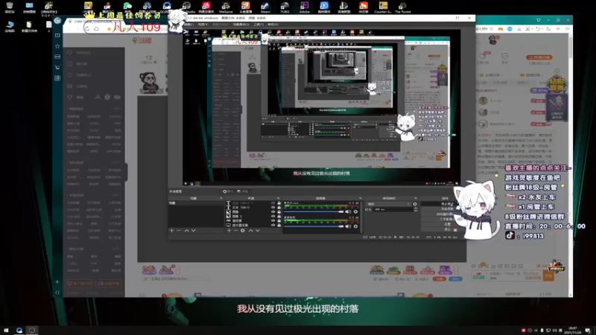
Task: Remove selected source in OBS Sources panel
Action: 235,231
